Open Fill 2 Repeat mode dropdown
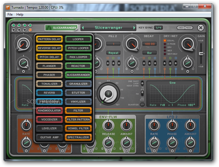The width and height of the screenshot is (219, 167). 114,53
